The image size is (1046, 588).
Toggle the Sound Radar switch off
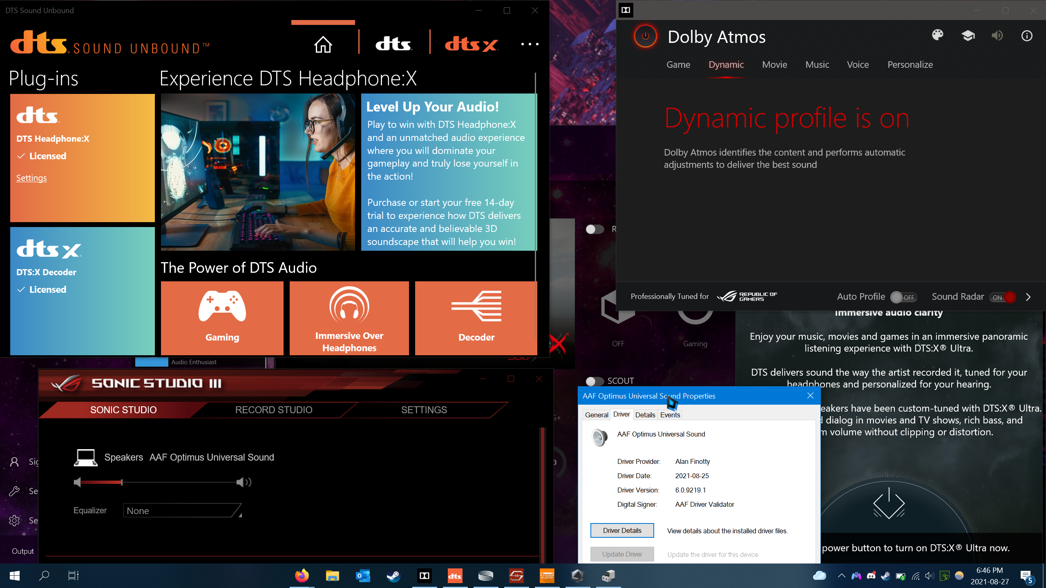click(x=1003, y=297)
